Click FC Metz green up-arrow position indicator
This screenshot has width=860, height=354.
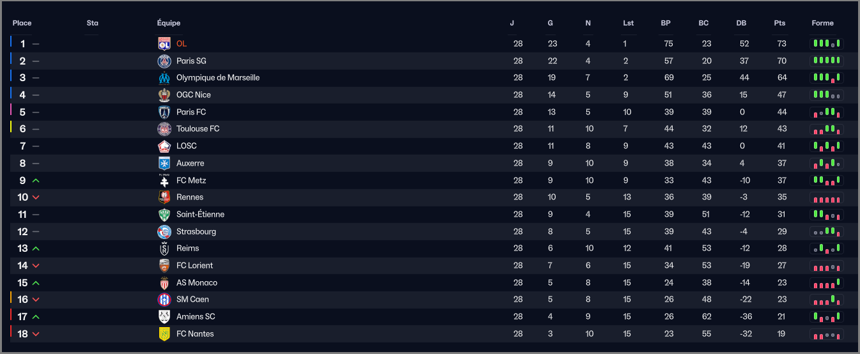[x=36, y=180]
